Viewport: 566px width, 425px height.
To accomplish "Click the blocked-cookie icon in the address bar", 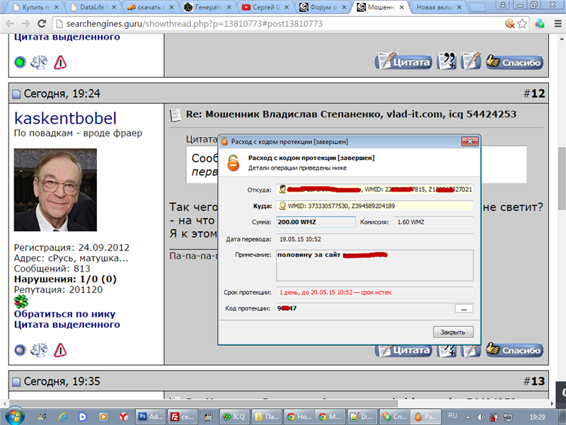I will tap(509, 24).
